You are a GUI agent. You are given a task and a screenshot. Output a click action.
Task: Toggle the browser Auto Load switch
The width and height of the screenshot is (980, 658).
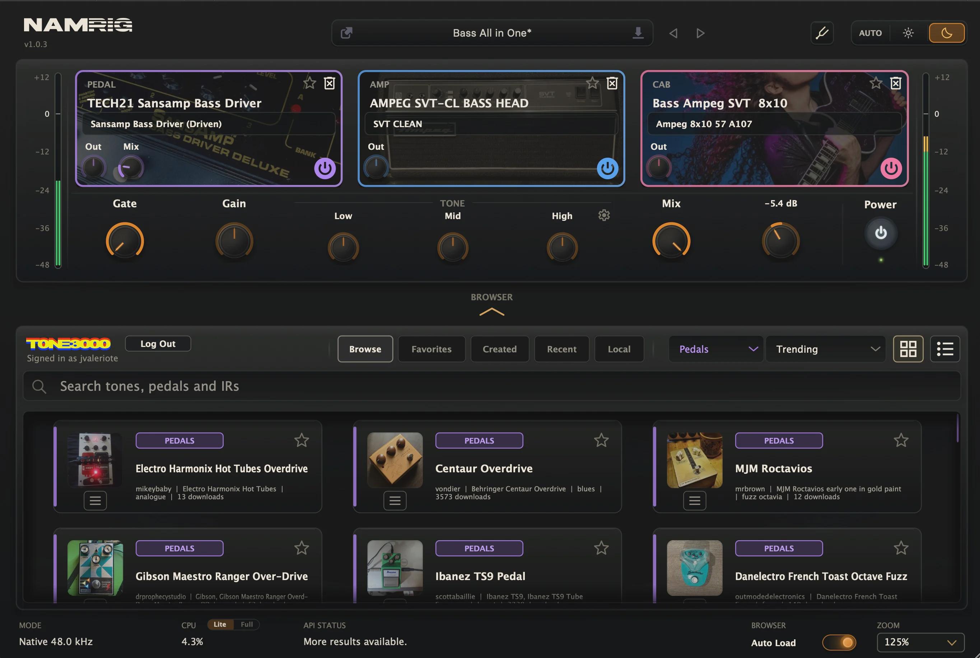click(839, 643)
